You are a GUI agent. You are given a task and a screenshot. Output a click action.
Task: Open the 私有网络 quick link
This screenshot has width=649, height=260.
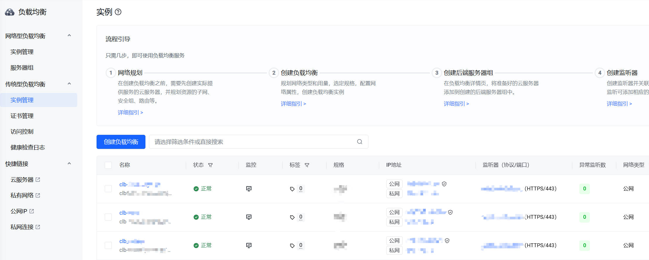[x=22, y=195]
